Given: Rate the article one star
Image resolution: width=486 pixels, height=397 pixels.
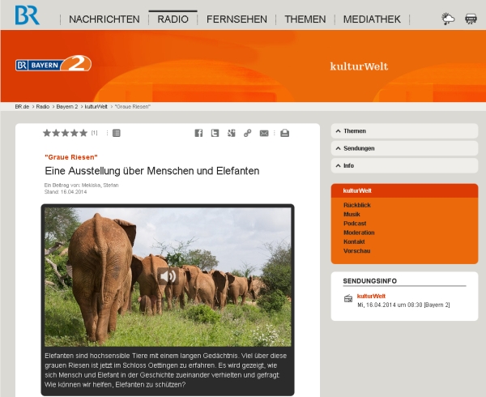Looking at the screenshot, I should click(x=47, y=133).
